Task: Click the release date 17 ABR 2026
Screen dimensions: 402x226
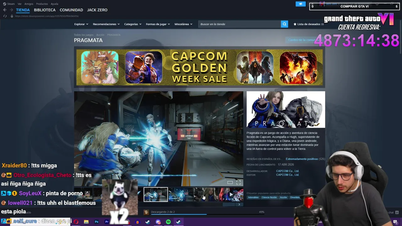Action: [286, 165]
